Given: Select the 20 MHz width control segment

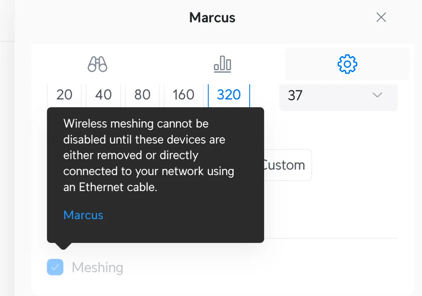Looking at the screenshot, I should click(x=65, y=94).
